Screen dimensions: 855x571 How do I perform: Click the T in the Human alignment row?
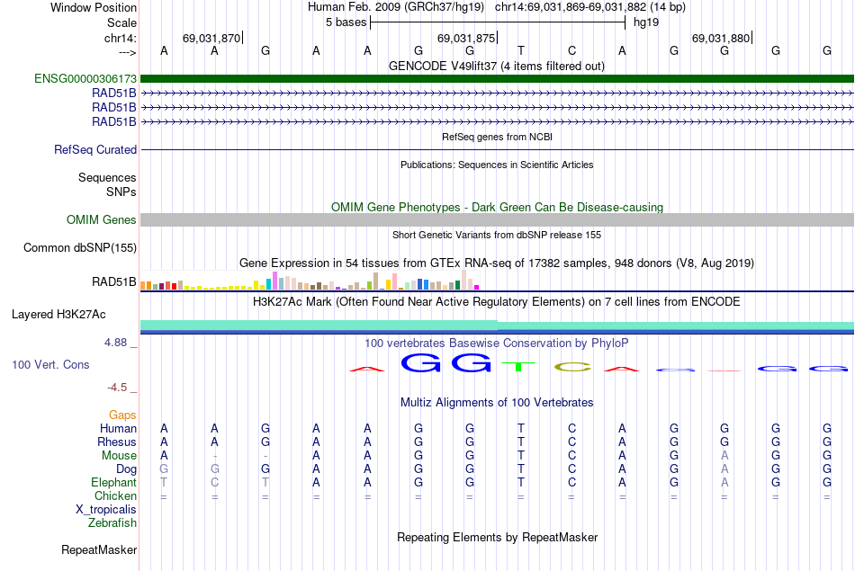(521, 428)
